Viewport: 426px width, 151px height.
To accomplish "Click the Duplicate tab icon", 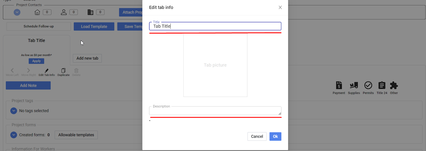I will tap(63, 71).
